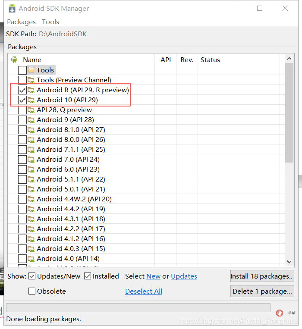Viewport: 302px width, 329px height.
Task: Click the Deselect All link
Action: point(144,291)
